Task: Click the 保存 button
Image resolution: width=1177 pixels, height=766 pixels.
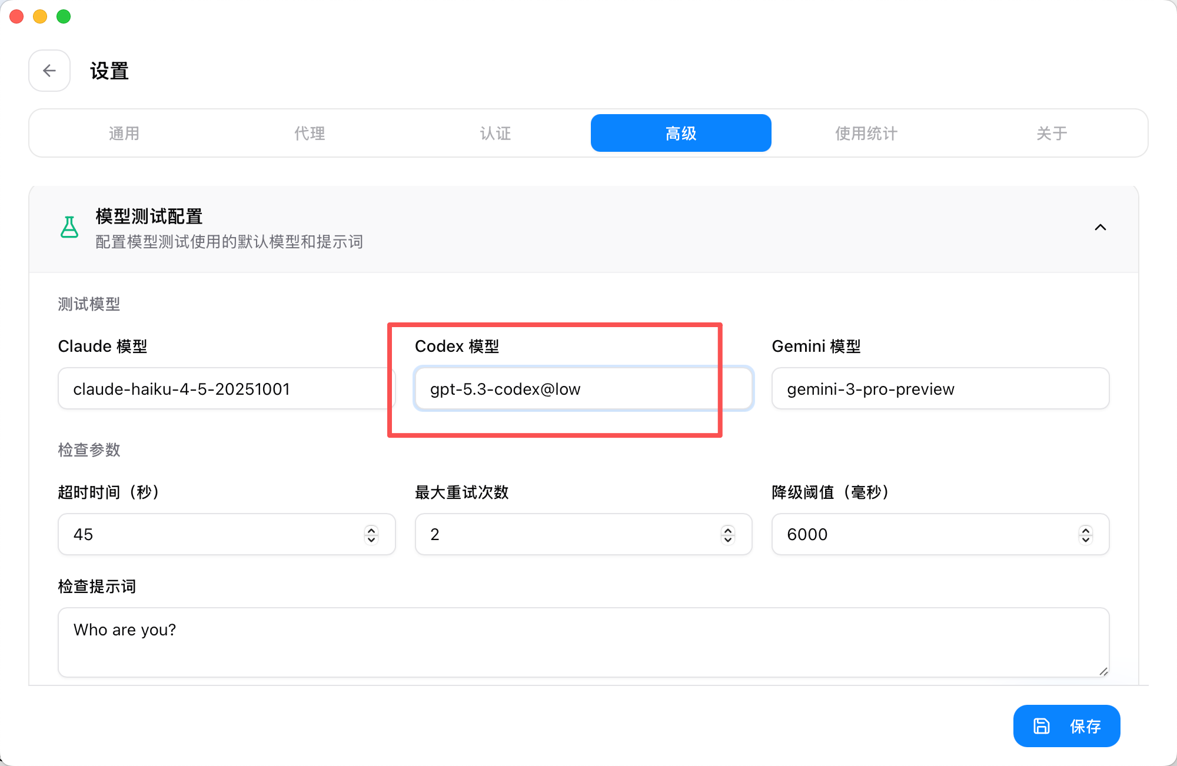Action: tap(1066, 726)
